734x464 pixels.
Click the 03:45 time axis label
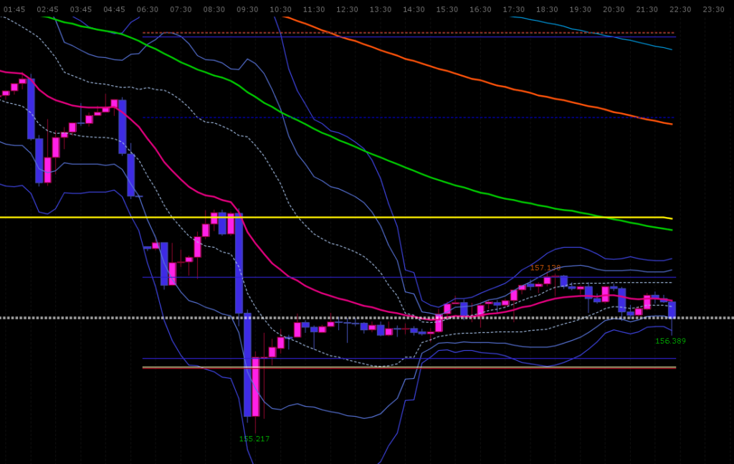(81, 9)
